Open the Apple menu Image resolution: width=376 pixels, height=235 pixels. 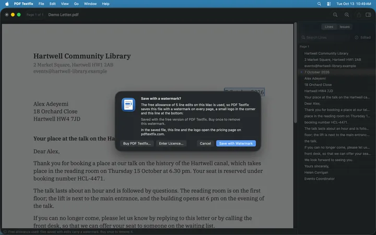(x=7, y=4)
